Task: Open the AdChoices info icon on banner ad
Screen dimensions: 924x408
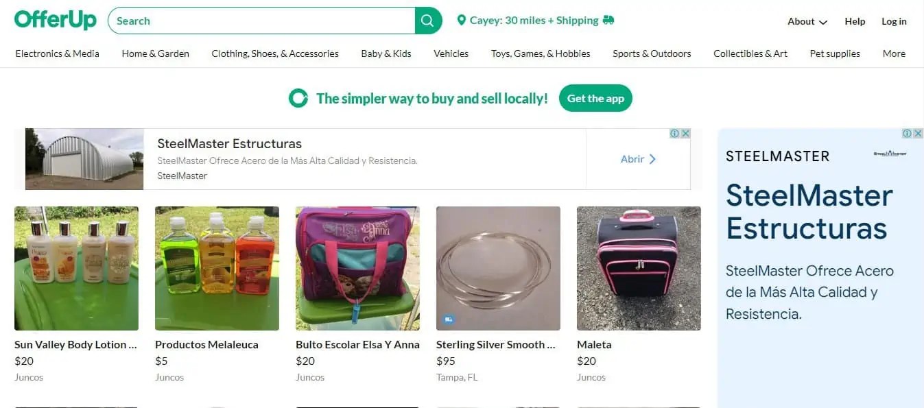Action: click(675, 133)
